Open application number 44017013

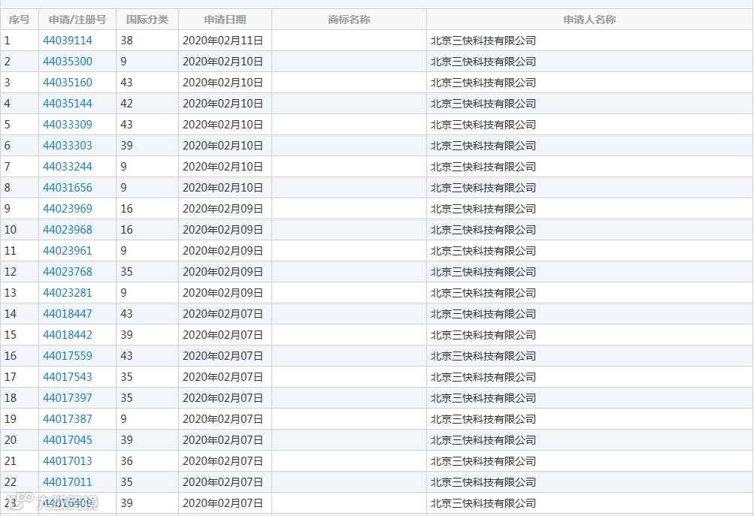pos(68,461)
